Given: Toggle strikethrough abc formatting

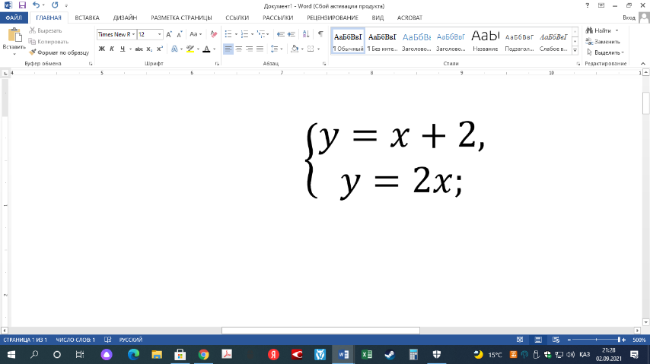Looking at the screenshot, I should point(139,49).
